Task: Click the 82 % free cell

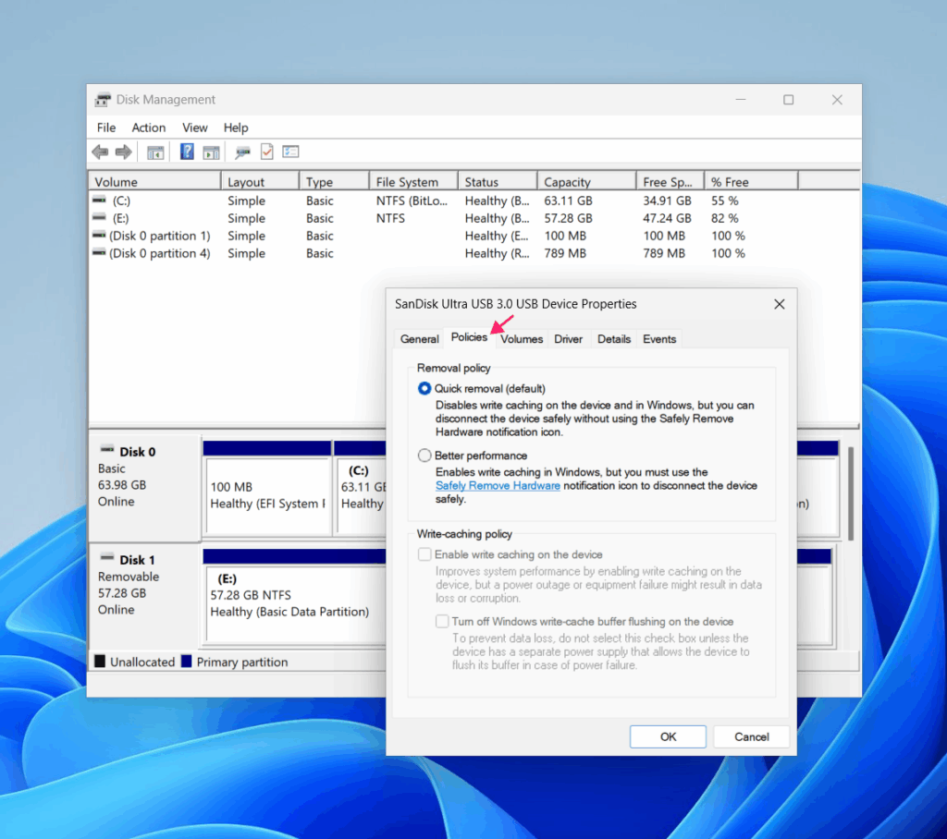Action: tap(725, 218)
